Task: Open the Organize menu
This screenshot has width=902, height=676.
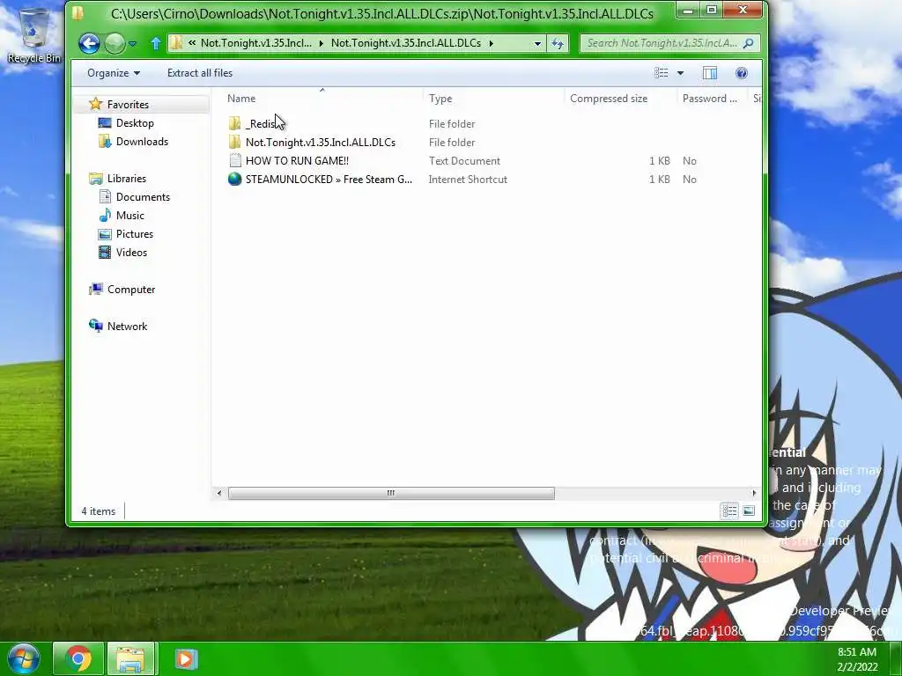Action: (x=114, y=73)
